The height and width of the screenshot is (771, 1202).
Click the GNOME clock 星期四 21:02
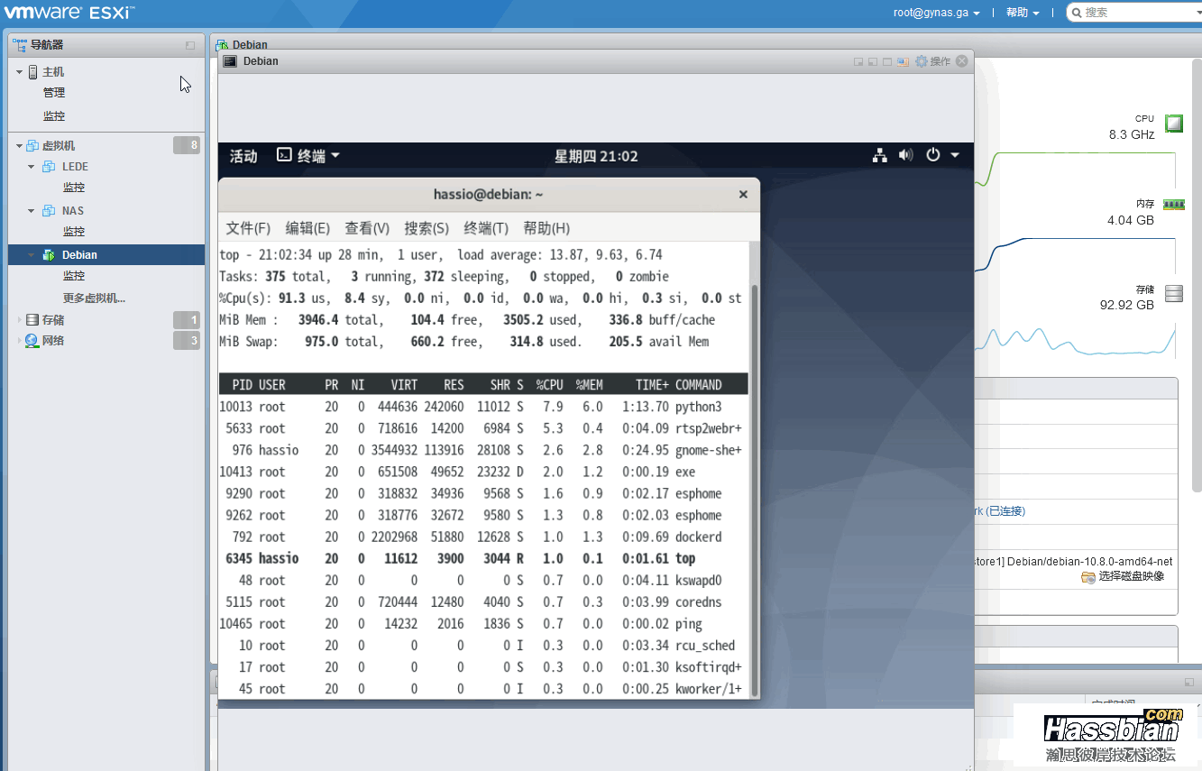click(596, 156)
